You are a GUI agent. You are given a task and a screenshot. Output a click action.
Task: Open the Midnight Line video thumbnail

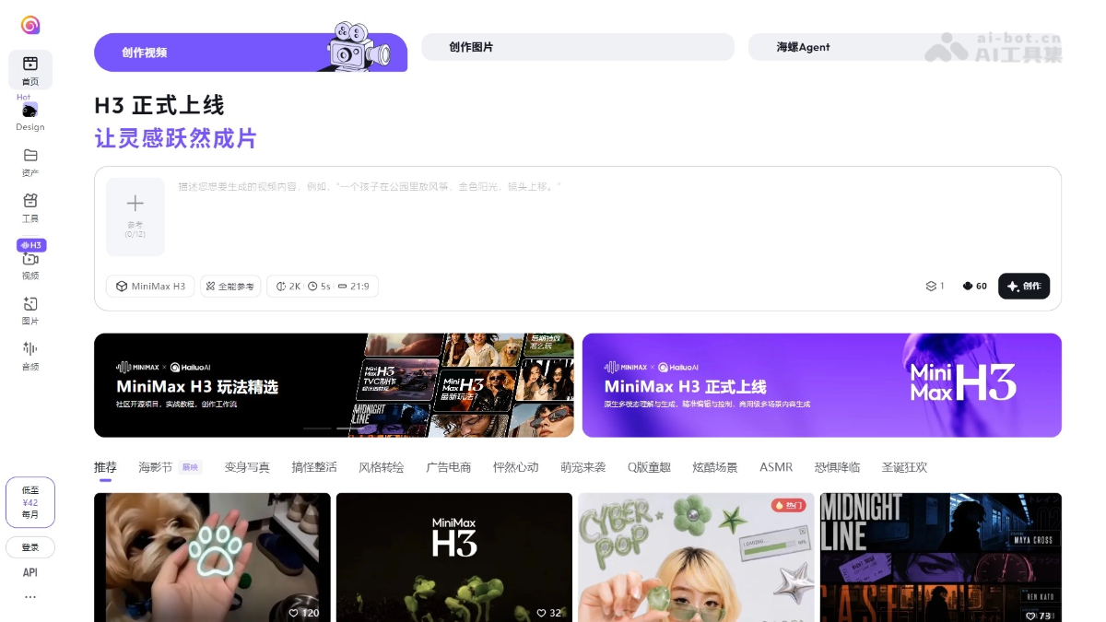click(941, 557)
